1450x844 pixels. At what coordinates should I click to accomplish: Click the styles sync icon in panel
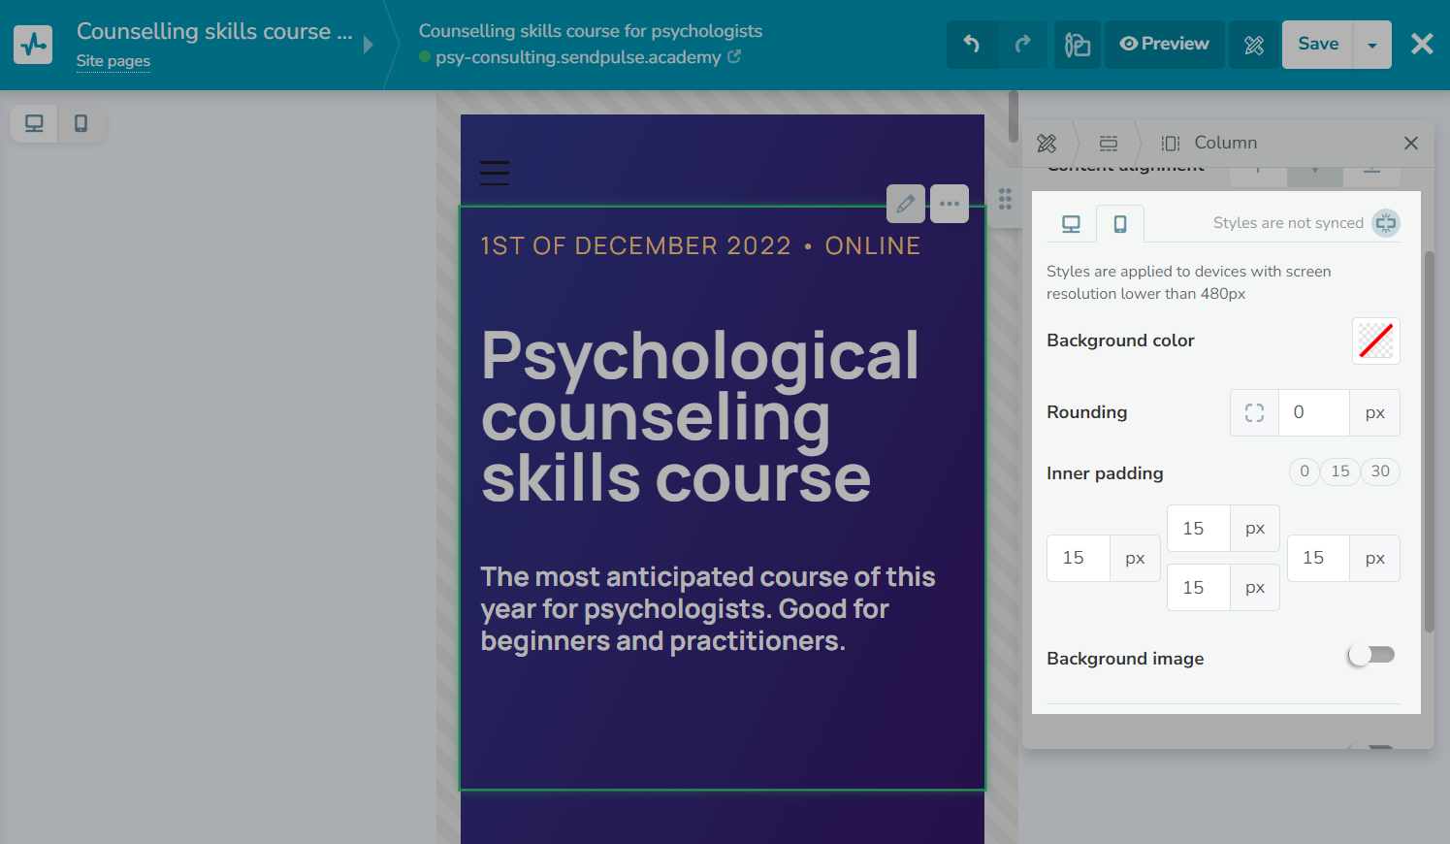(x=1386, y=223)
